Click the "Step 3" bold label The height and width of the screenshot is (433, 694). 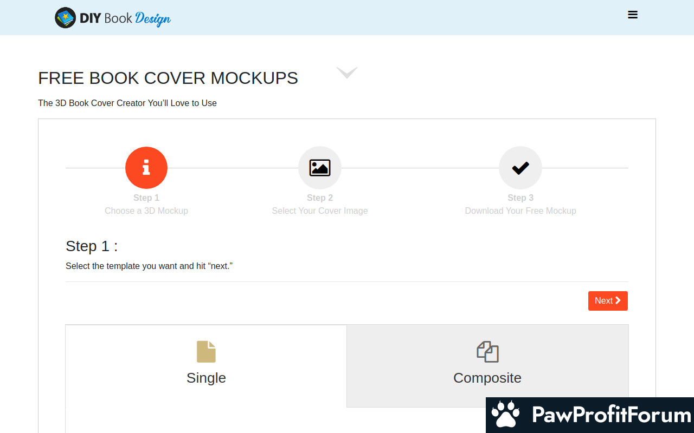tap(520, 198)
